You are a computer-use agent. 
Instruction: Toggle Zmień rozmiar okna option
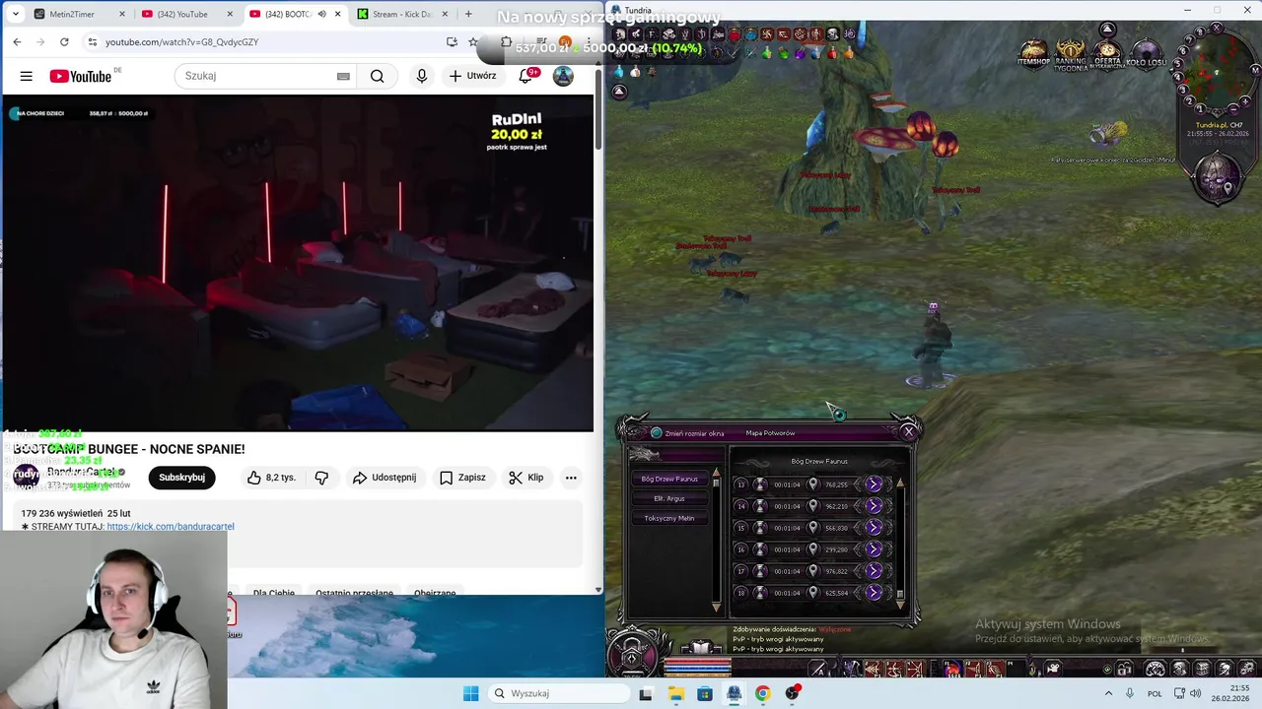[657, 432]
